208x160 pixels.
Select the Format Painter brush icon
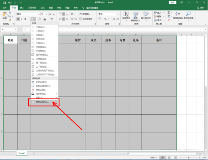(x=10, y=20)
